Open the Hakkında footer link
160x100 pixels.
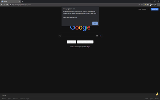coord(15,99)
